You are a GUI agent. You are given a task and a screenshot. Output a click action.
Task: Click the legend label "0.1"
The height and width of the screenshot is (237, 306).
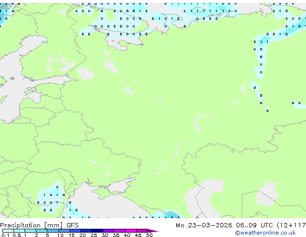coord(5,235)
